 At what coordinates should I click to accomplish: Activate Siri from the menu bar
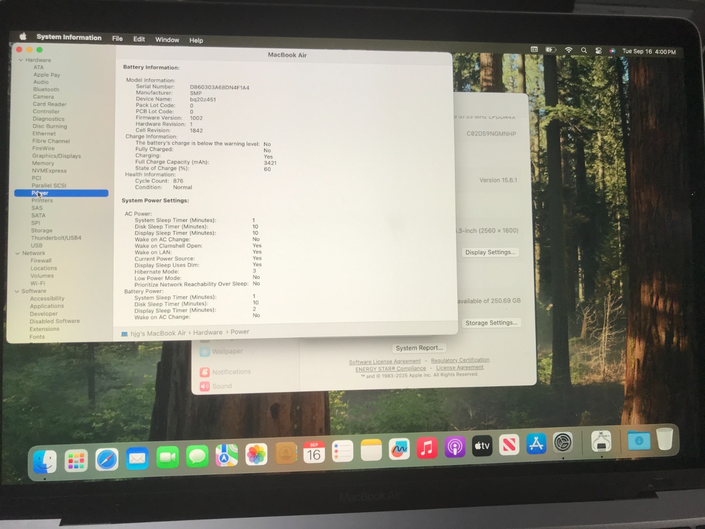(x=612, y=51)
